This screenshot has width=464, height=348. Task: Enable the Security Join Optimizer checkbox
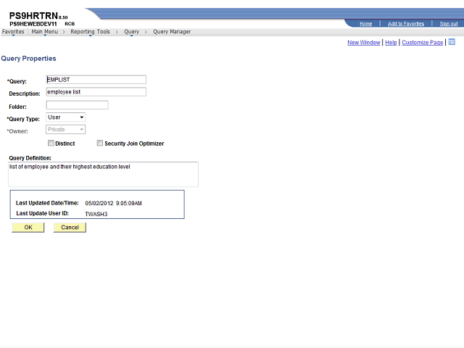point(100,144)
